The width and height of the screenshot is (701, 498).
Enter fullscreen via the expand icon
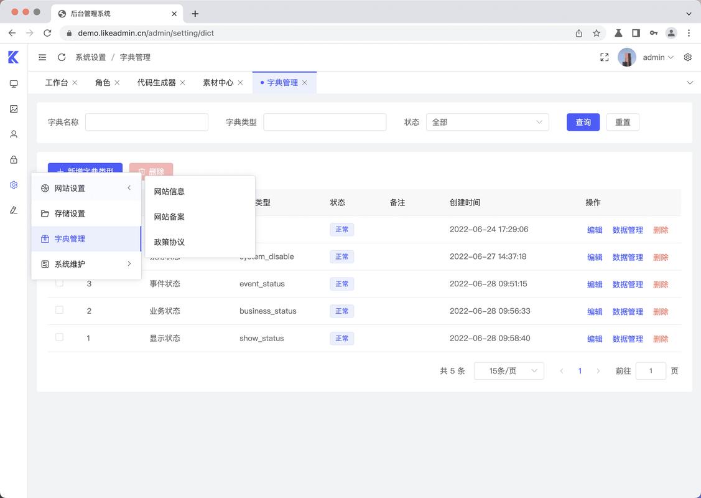[604, 57]
